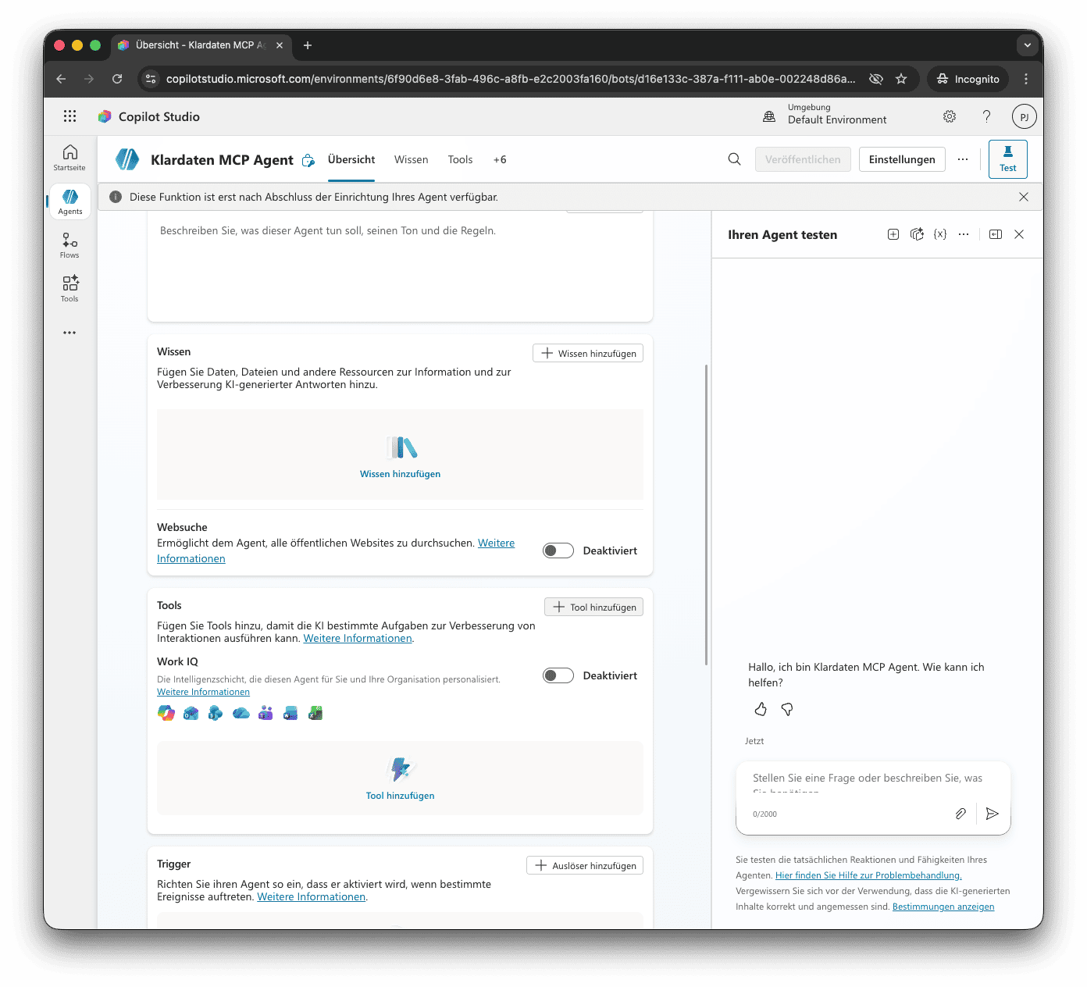1087x987 pixels.
Task: Click the thumbs up feedback icon
Action: coord(761,709)
